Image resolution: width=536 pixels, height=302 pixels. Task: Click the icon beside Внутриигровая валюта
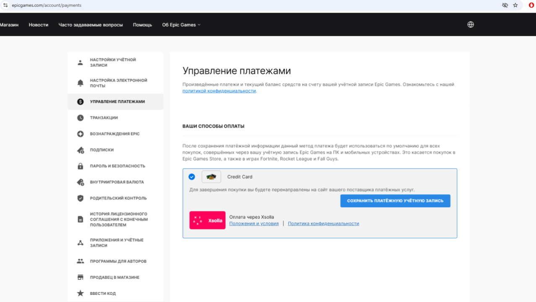[x=81, y=182]
